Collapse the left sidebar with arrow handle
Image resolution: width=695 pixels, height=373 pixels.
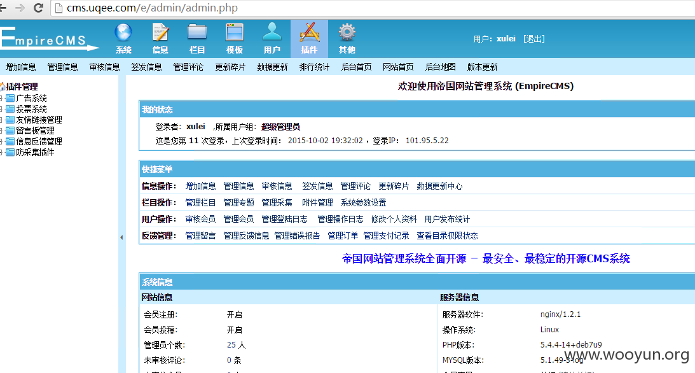121,237
